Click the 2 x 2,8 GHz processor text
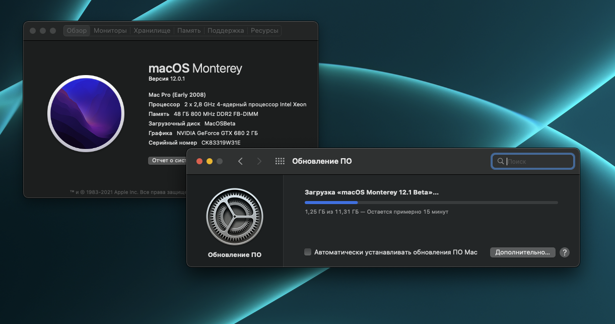Viewport: 615px width, 324px height. (x=245, y=104)
